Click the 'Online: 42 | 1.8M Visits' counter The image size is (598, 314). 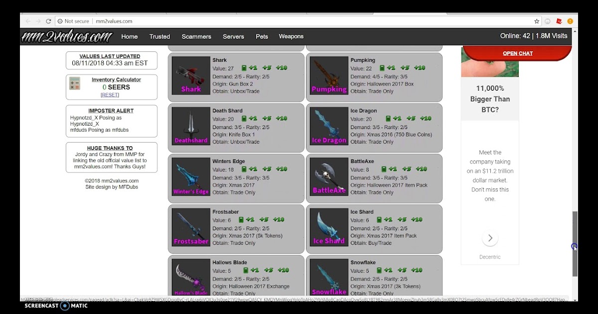534,36
